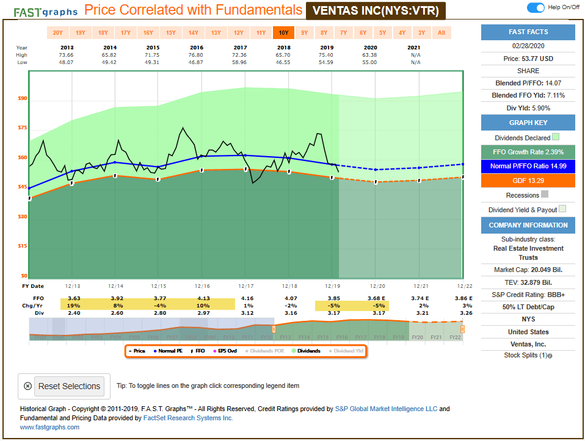Switch to the 19Y time range
This screenshot has width=585, height=441.
[80, 33]
